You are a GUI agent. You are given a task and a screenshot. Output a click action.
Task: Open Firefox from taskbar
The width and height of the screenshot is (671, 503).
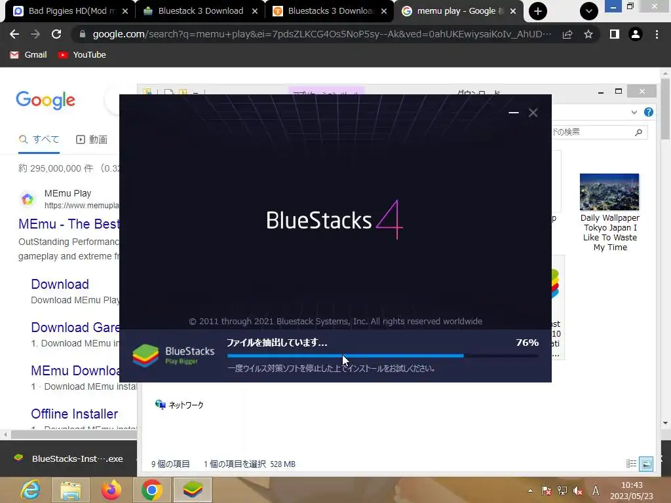point(111,490)
